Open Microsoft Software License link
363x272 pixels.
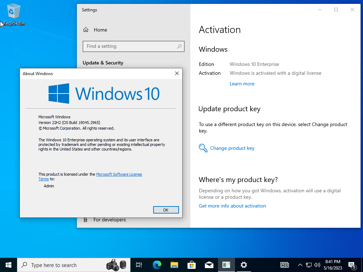(x=119, y=174)
